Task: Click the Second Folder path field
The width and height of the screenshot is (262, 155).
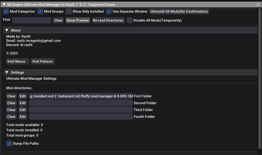Action: point(81,103)
